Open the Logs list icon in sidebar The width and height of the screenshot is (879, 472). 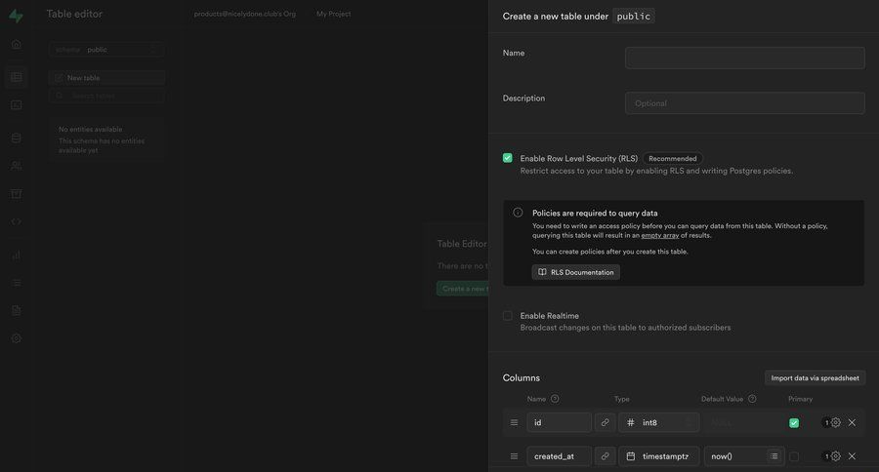point(17,283)
